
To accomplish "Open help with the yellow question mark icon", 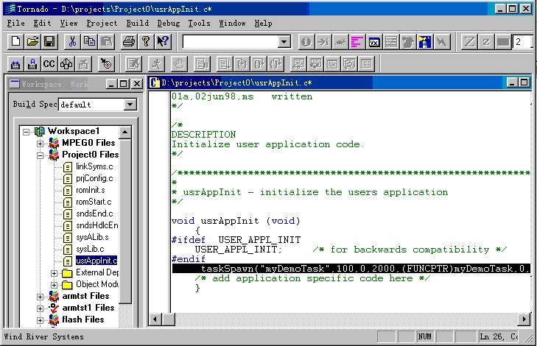I will [146, 42].
